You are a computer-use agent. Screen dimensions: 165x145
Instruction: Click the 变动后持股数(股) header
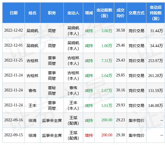click(156, 13)
